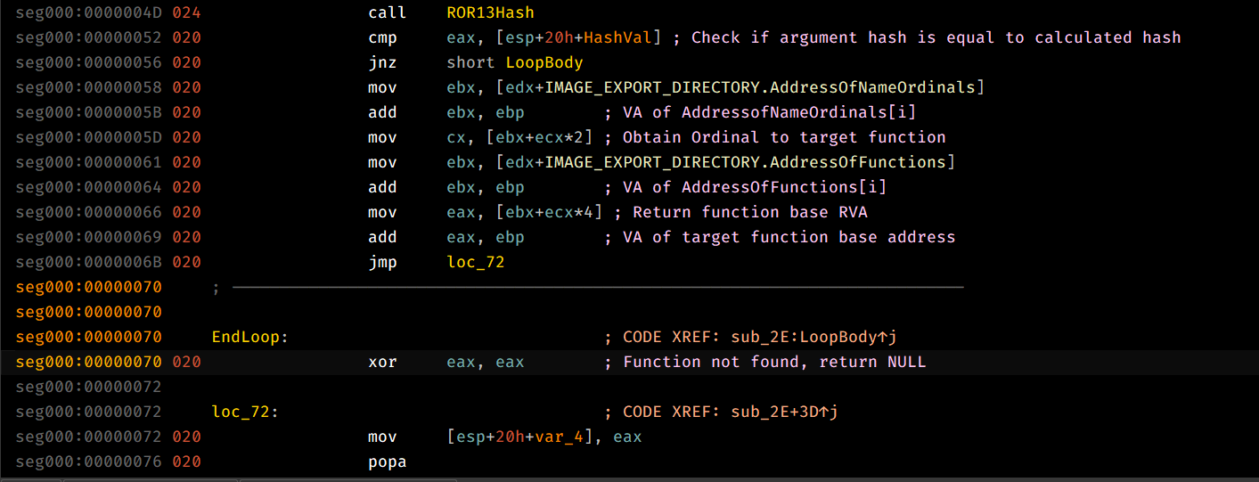Viewport: 1259px width, 482px height.
Task: Click the separator line at seg000:00000070
Action: [597, 287]
